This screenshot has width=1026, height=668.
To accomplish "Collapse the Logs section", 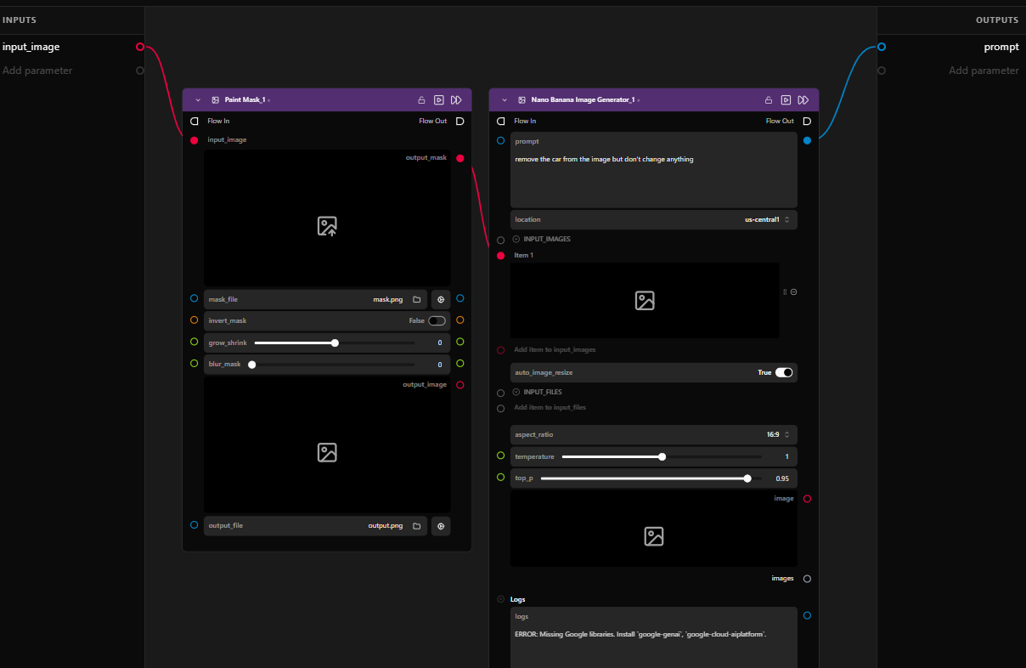I will pos(501,599).
